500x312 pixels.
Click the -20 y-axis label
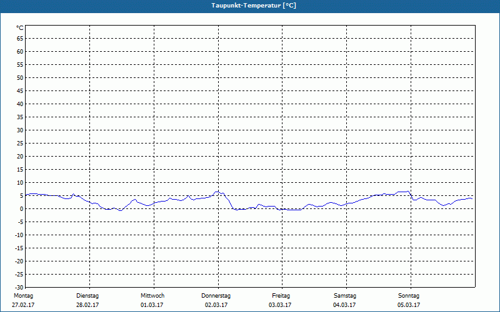[x=19, y=261]
